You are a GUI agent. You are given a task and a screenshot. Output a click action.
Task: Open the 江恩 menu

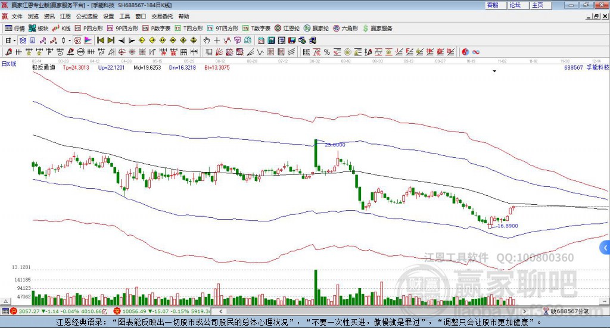click(x=66, y=16)
